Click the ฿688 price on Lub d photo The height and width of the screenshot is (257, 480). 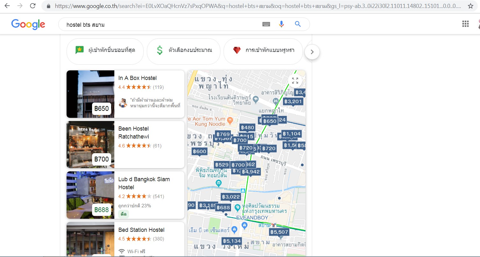click(x=102, y=210)
